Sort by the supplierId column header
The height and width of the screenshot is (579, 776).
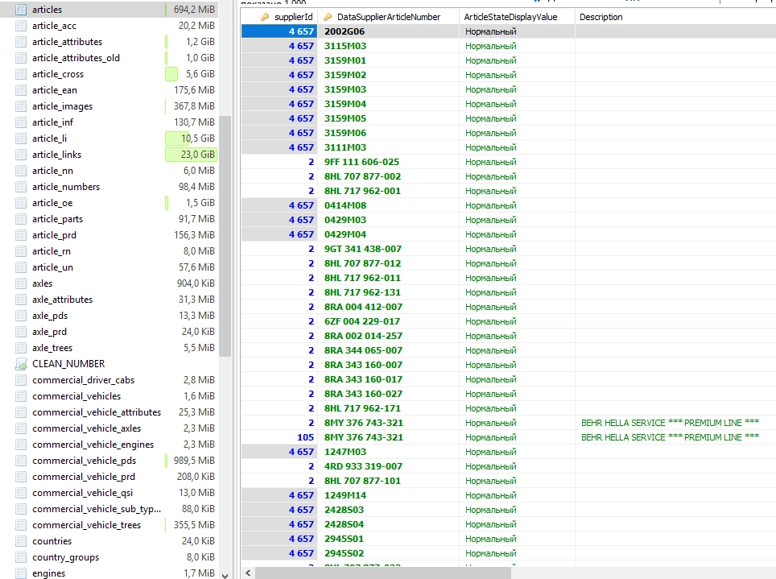click(279, 17)
